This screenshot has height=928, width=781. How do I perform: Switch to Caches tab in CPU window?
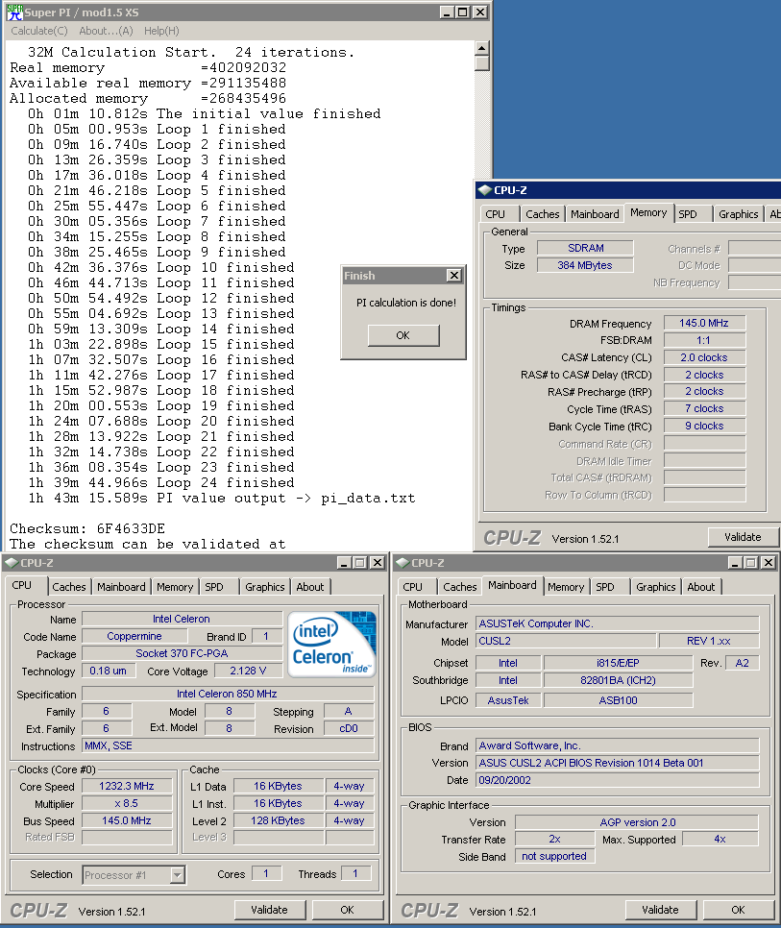tap(69, 587)
